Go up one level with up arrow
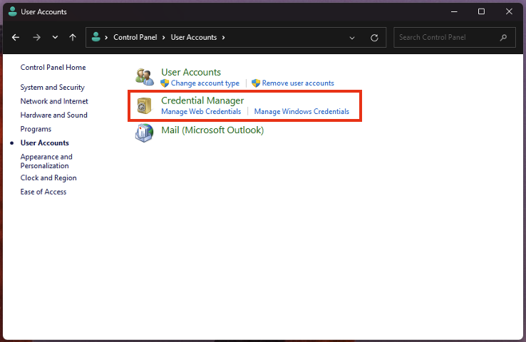The image size is (526, 342). (73, 37)
